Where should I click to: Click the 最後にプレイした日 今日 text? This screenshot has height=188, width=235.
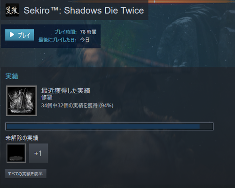click(x=64, y=40)
